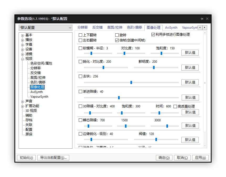Click the 去块 slider handle
This screenshot has width=226, height=177.
(131, 82)
